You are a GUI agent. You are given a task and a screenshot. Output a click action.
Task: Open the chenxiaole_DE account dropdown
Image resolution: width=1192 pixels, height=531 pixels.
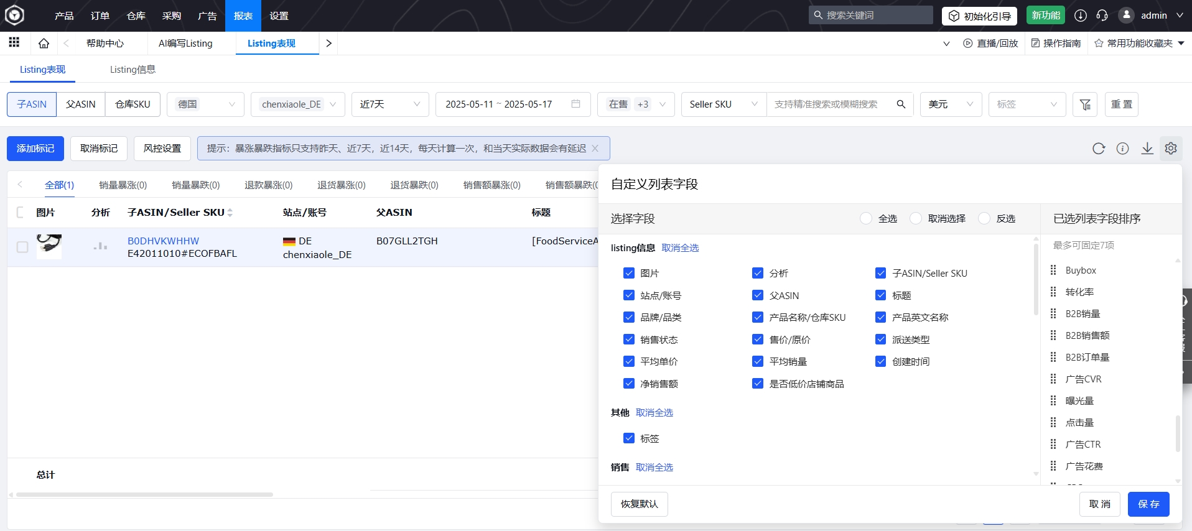click(298, 104)
